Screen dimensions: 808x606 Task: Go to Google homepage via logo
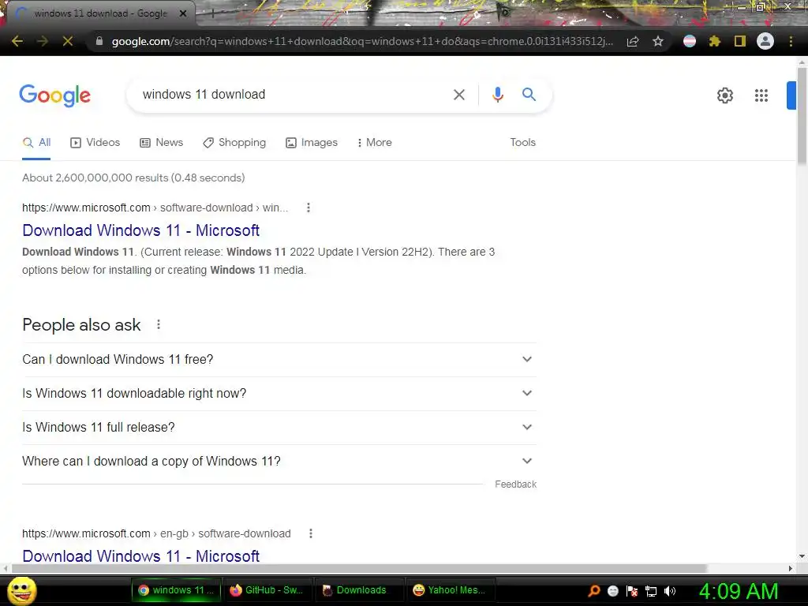point(54,95)
